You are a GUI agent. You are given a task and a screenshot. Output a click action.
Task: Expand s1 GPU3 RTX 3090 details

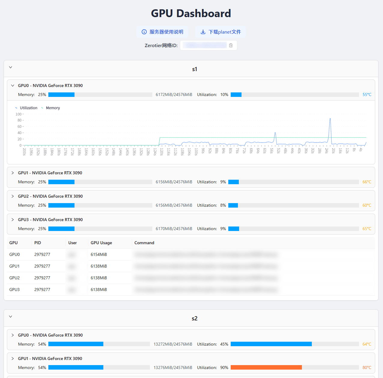(x=13, y=220)
